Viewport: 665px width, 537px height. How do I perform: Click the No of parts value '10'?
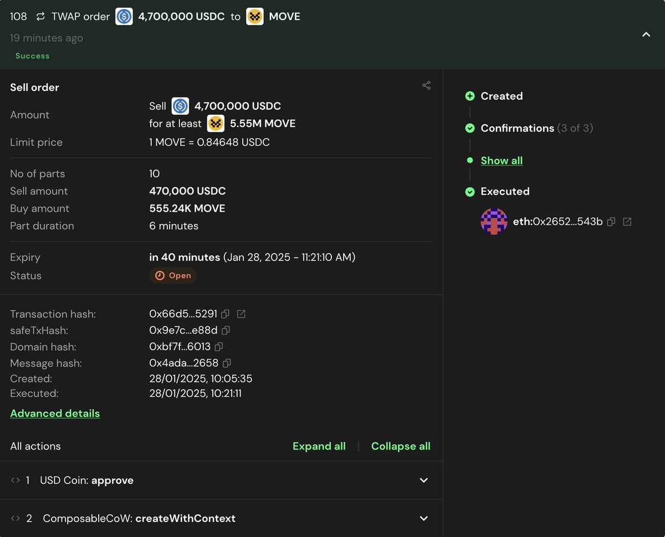tap(155, 174)
